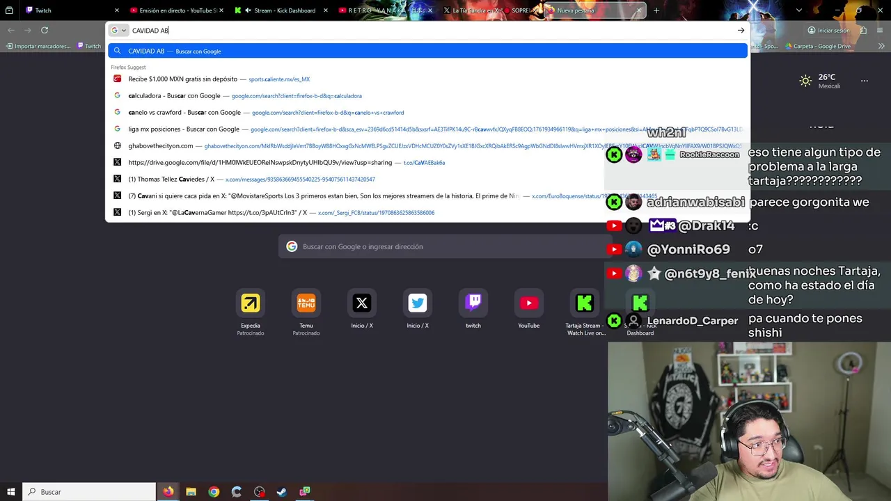Screen dimensions: 891x501
Task: Go forward to the next page
Action: tap(28, 30)
